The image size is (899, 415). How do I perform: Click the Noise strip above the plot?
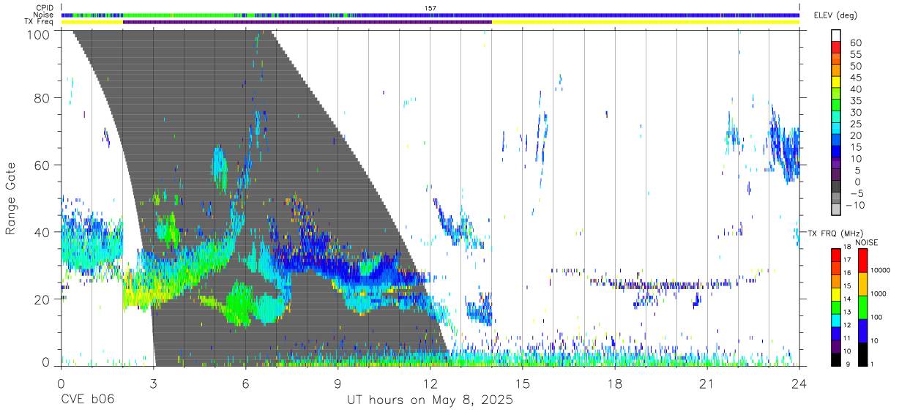point(430,15)
